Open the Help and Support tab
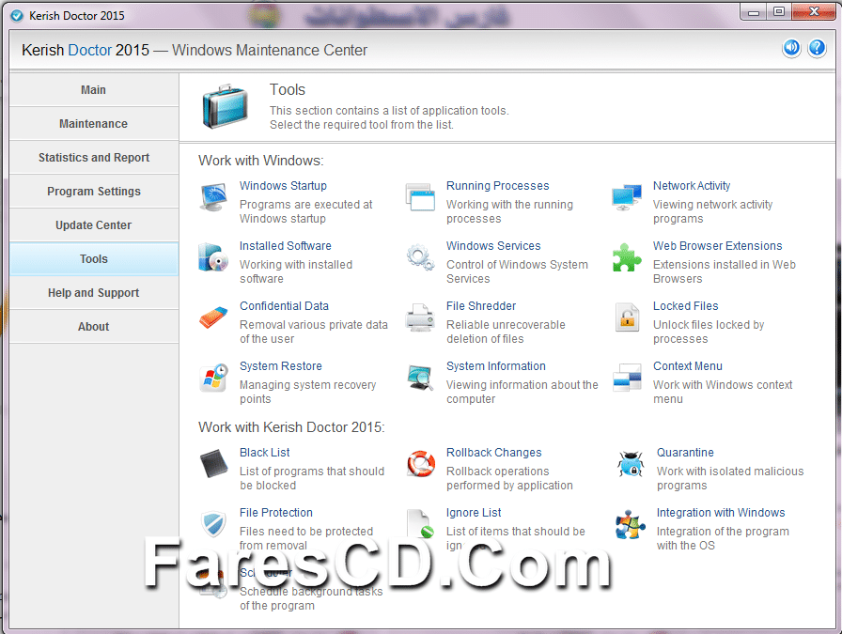This screenshot has height=634, width=842. [x=93, y=292]
